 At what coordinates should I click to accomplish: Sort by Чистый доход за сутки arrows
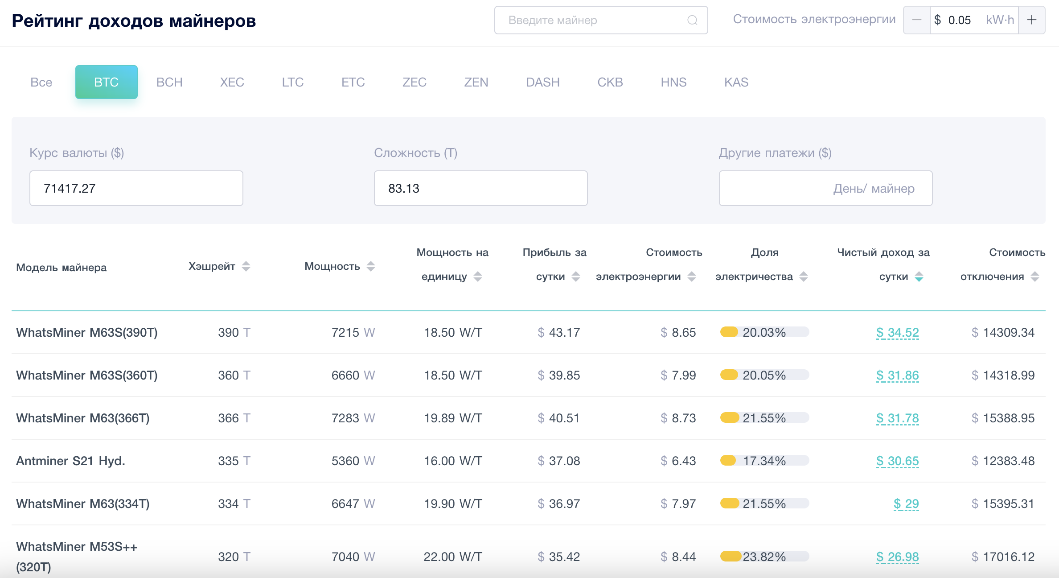coord(919,277)
